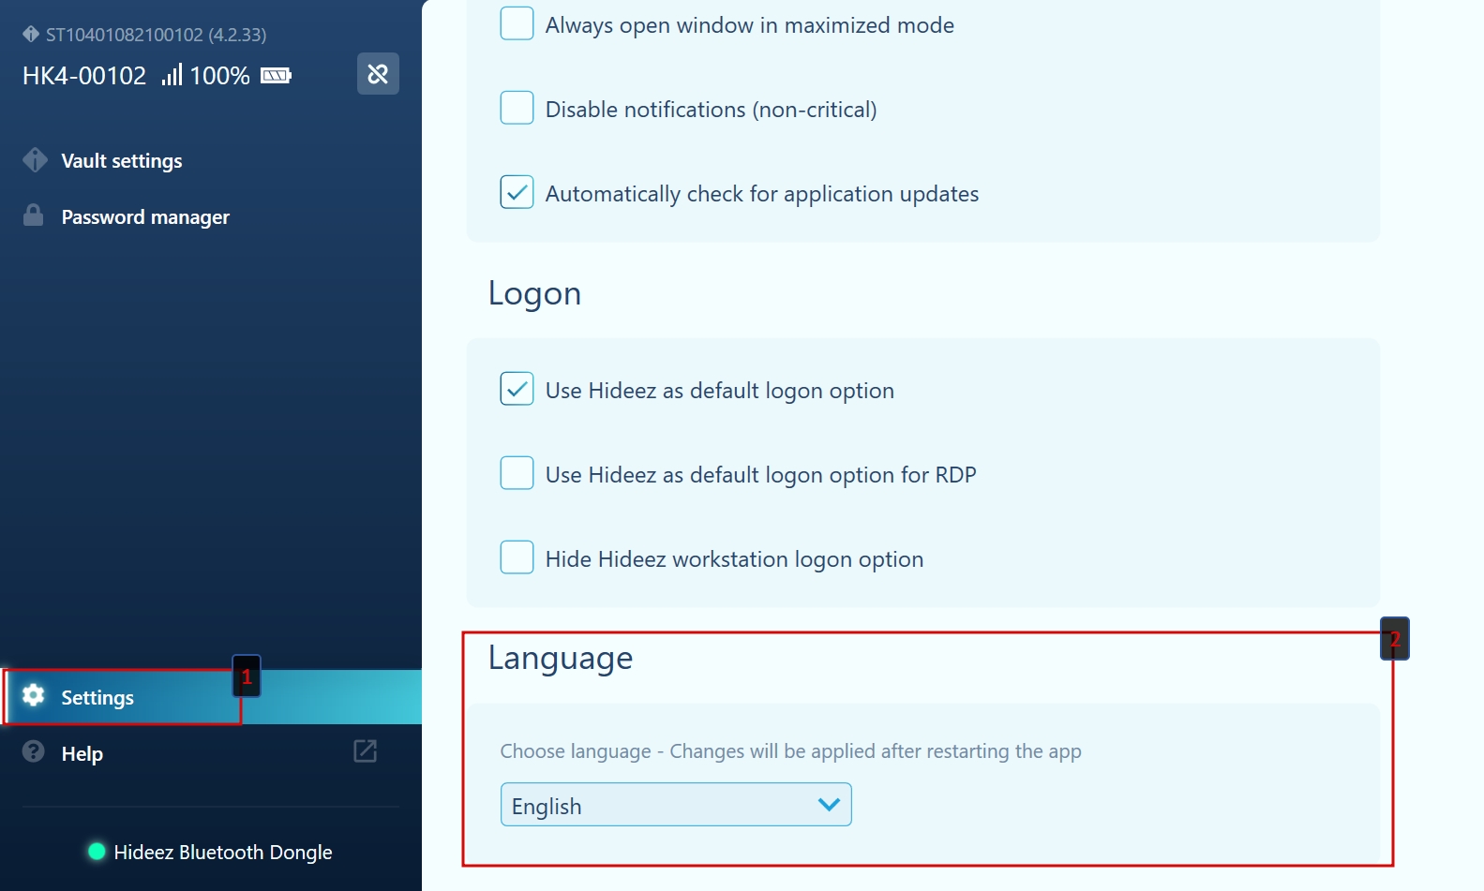Uncheck automatic application updates checkbox
1484x891 pixels.
pos(517,193)
